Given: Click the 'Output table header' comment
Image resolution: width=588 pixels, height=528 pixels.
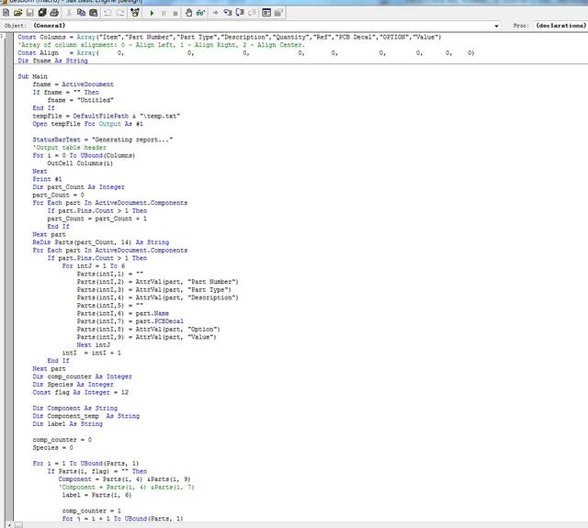Looking at the screenshot, I should [x=70, y=148].
